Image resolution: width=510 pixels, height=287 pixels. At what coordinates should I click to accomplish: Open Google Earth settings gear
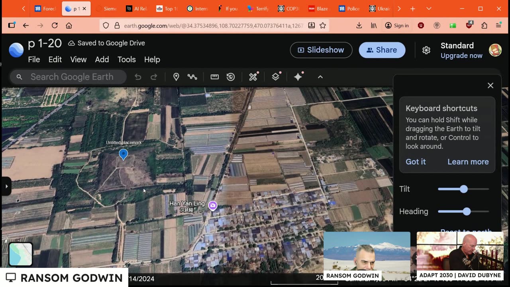(x=426, y=50)
